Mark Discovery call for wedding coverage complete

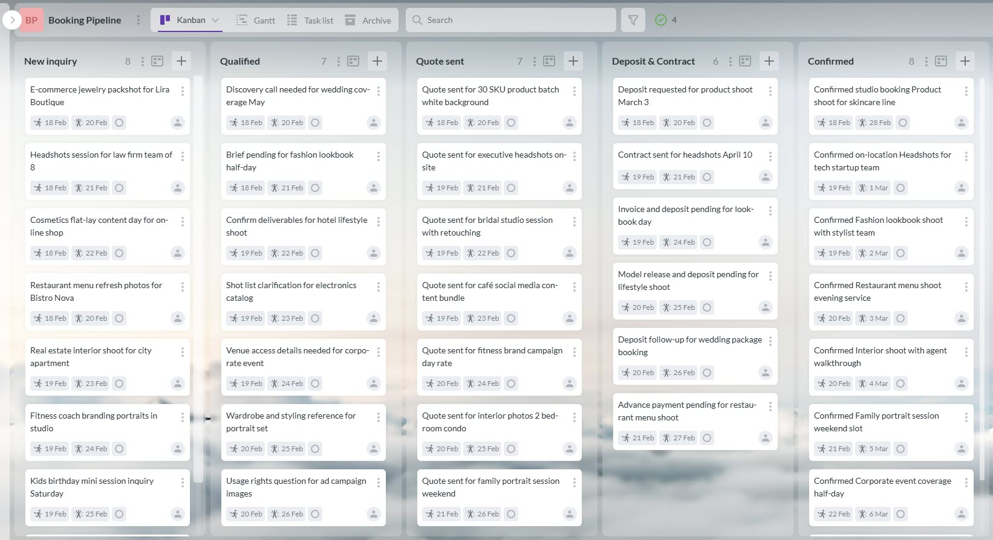[x=315, y=123]
